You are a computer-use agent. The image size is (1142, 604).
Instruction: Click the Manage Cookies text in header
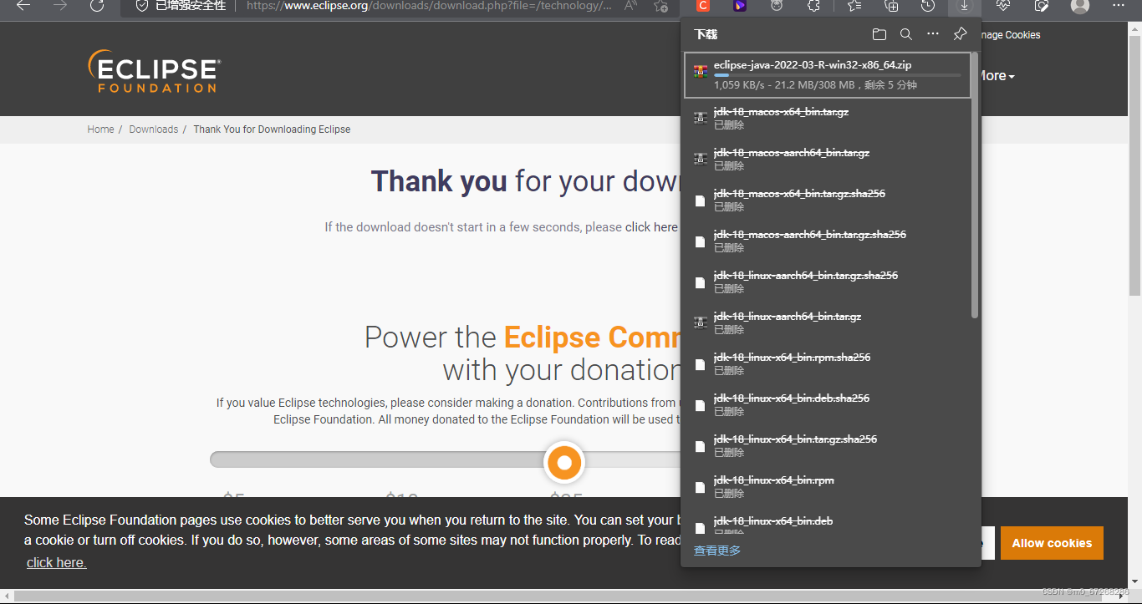1010,35
